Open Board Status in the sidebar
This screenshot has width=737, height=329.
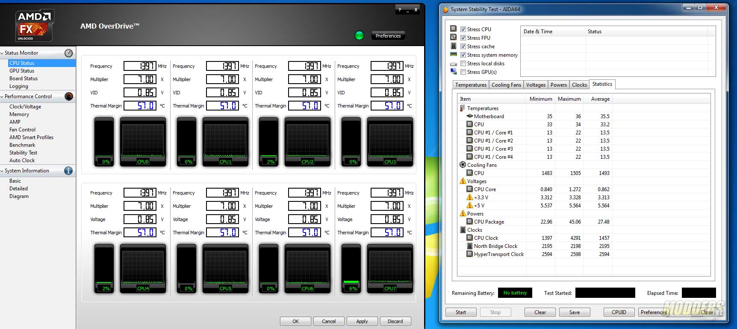tap(24, 79)
